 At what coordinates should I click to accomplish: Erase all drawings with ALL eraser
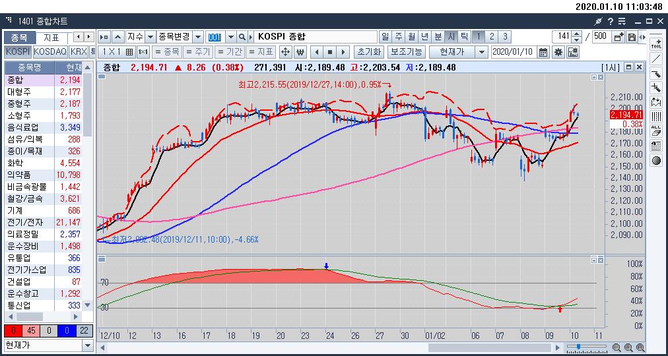click(x=656, y=131)
